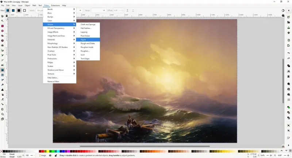This screenshot has width=292, height=158.
Task: Open the Extensions menu
Action: click(x=55, y=5)
